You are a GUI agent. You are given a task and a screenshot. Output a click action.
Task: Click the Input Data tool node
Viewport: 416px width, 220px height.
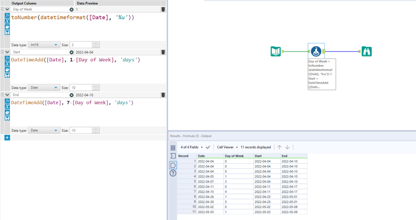coord(276,51)
